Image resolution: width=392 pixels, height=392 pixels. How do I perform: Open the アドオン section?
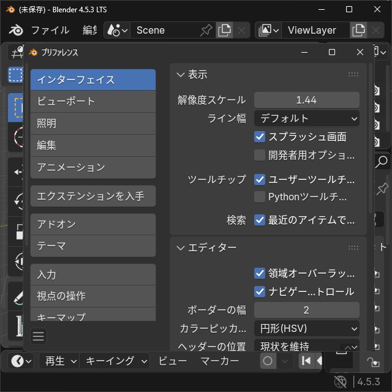[x=93, y=224]
